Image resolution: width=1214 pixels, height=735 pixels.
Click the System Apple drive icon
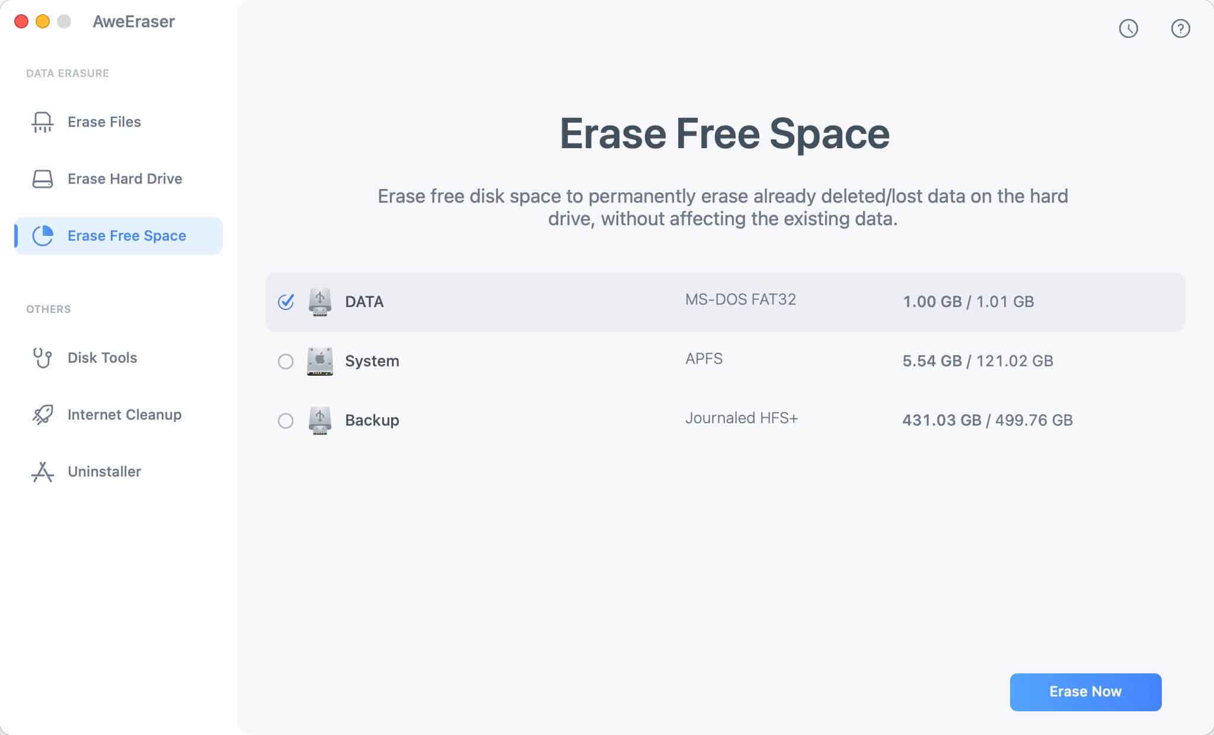tap(320, 362)
